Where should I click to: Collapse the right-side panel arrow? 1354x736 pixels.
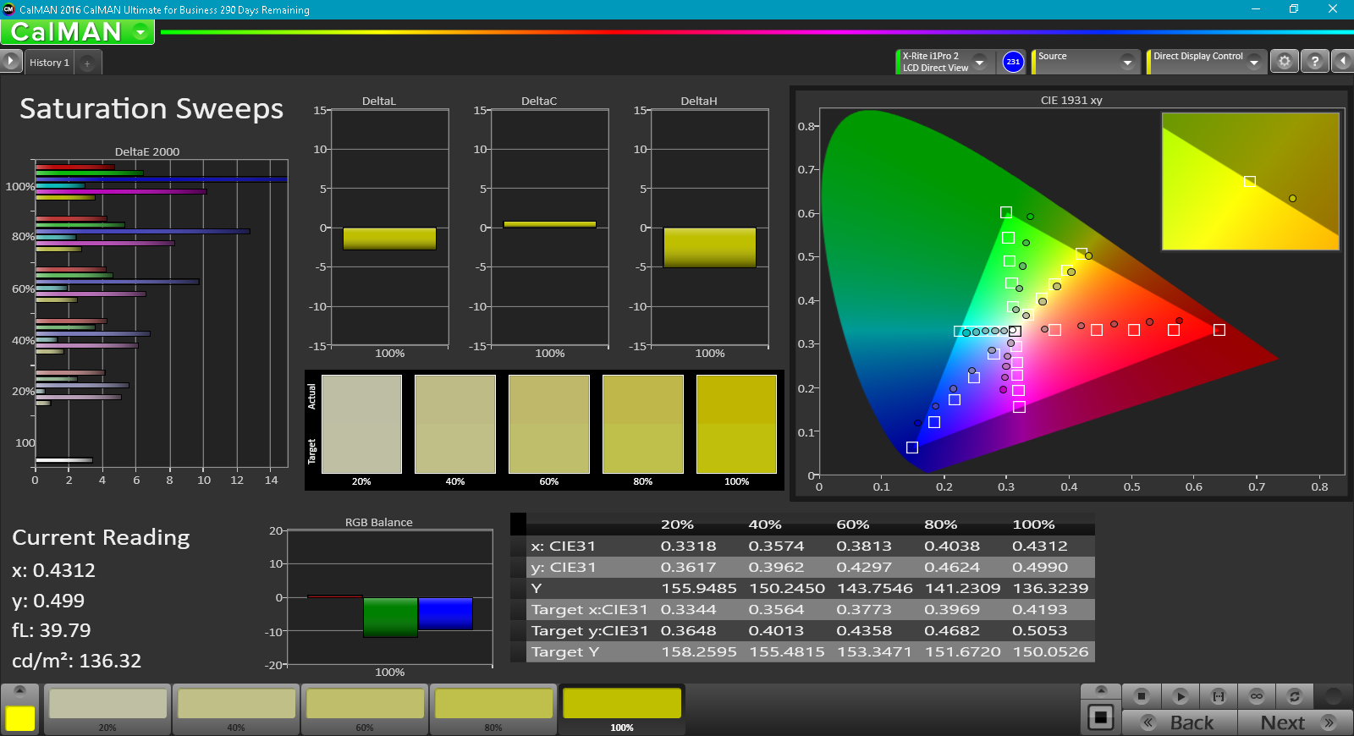click(x=1342, y=62)
